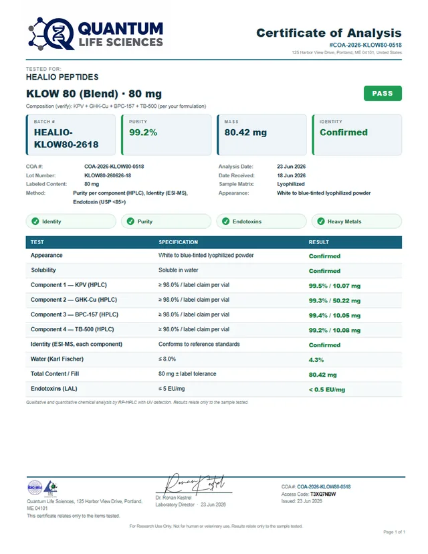The image size is (428, 554).
Task: Click the Labeled Content value 80 mg
Action: pos(92,184)
